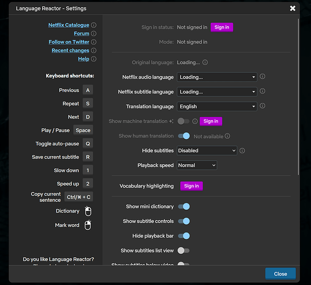
Task: Click 'Toggle auto-pause' shortcut label
Action: 57,144
